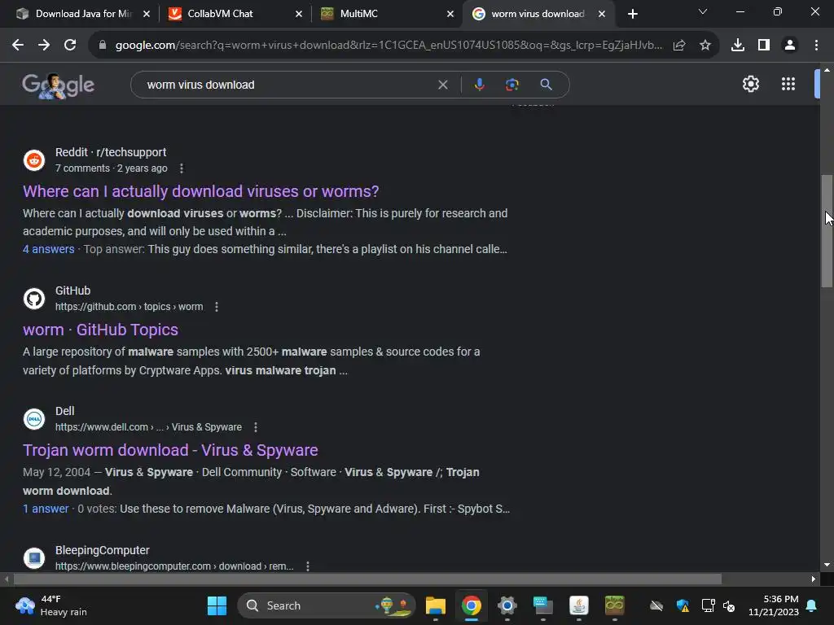Viewport: 834px width, 625px height.
Task: View site information lock icon
Action: 103,46
